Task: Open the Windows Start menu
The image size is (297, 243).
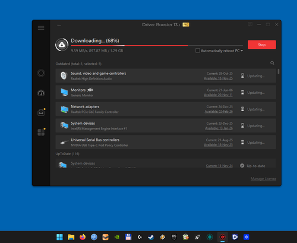Action: point(59,237)
